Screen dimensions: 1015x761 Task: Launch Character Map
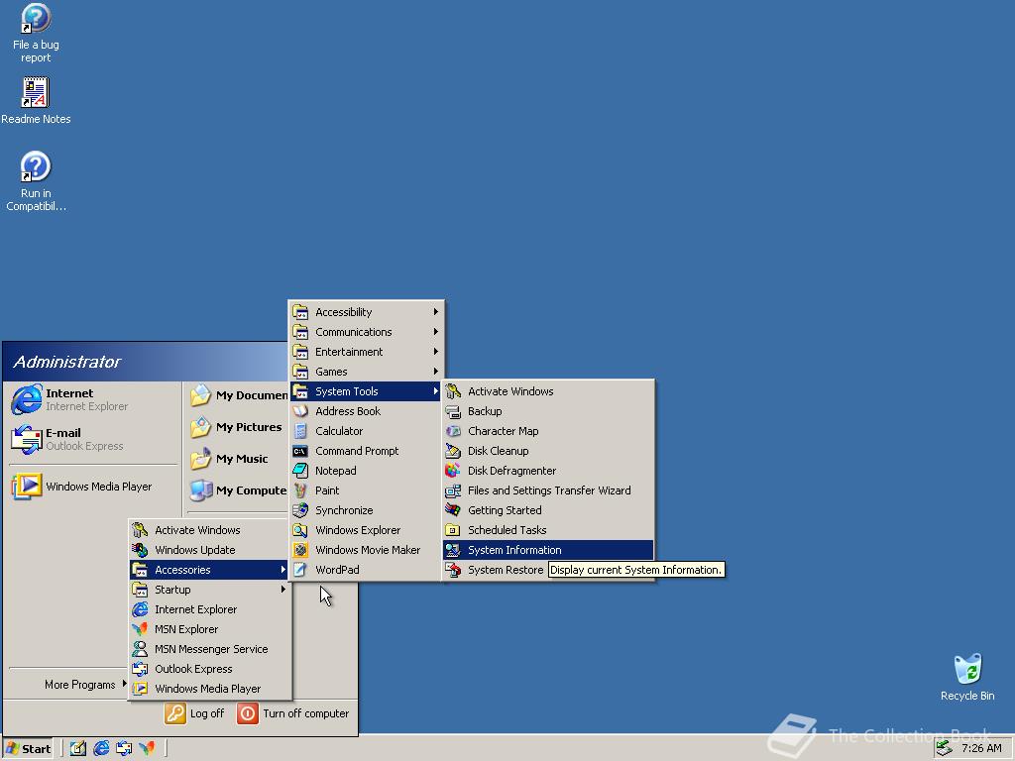[x=547, y=431]
